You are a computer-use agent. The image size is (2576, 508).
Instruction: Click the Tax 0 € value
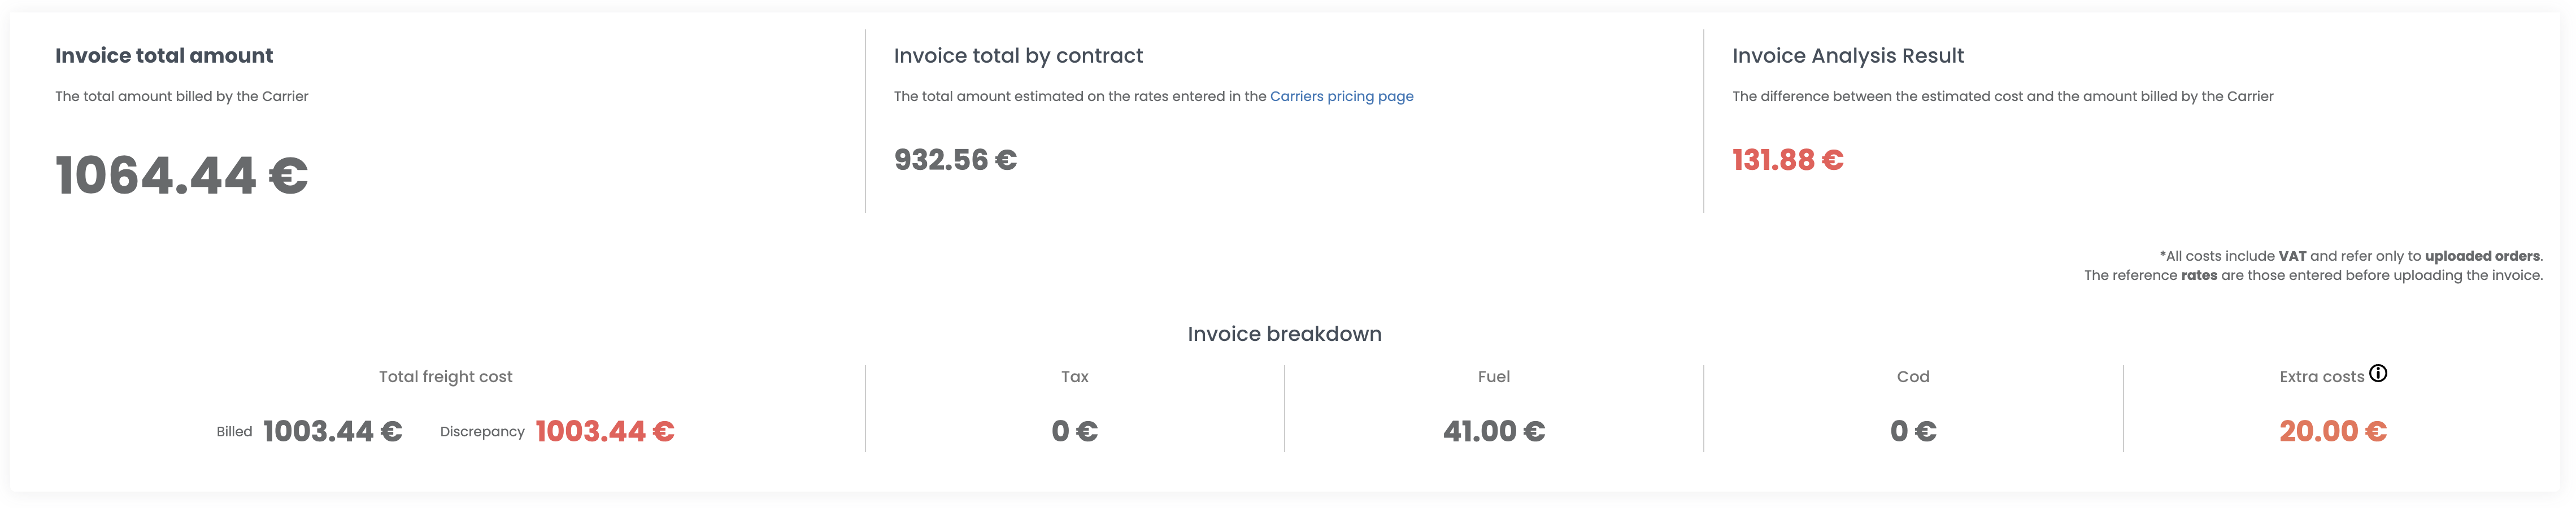click(1075, 431)
